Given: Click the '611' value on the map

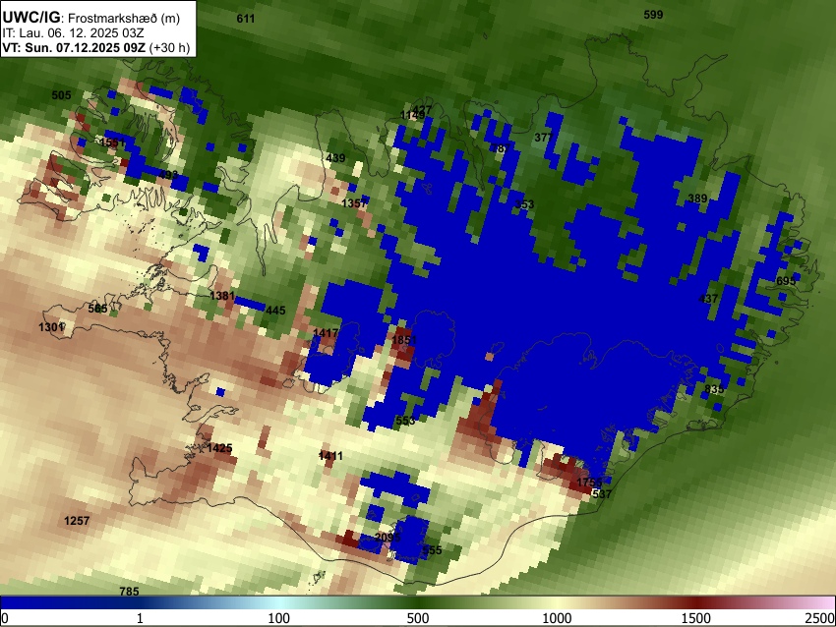Looking at the screenshot, I should pos(246,19).
